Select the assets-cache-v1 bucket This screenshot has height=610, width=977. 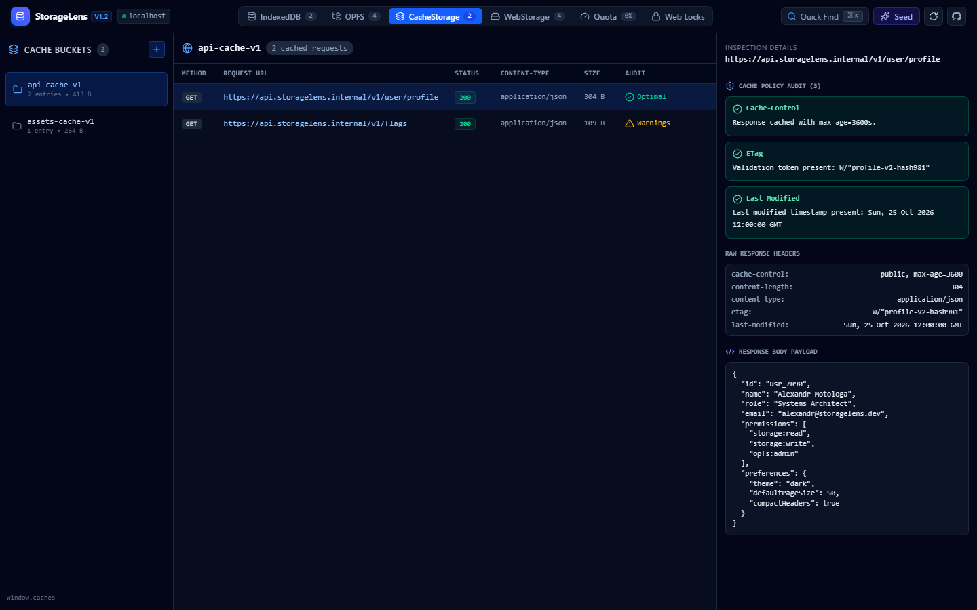[86, 126]
